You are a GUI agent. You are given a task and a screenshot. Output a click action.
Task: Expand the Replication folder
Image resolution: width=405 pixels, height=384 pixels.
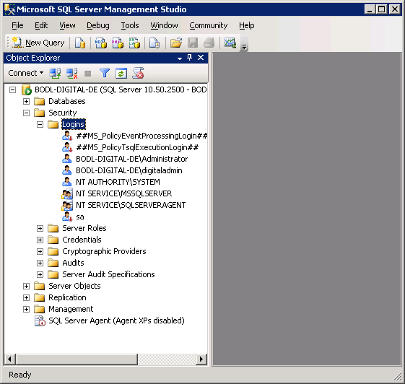[x=26, y=298]
